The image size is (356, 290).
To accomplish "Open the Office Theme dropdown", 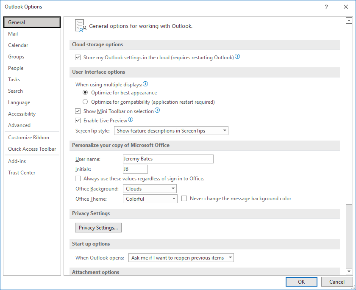I will [150, 199].
